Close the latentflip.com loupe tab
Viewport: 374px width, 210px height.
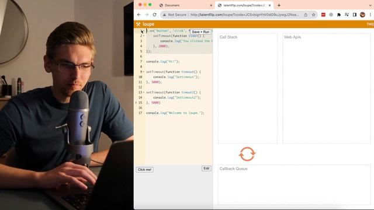pyautogui.click(x=269, y=5)
